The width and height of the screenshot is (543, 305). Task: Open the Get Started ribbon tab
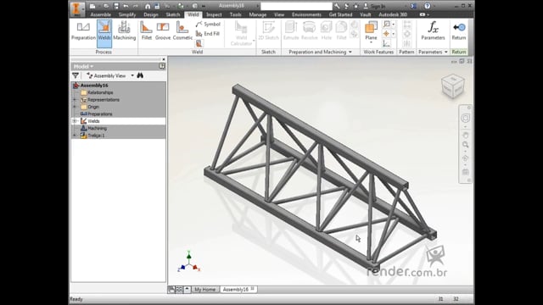[x=340, y=14]
